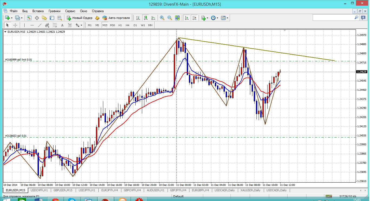Screen dimensions: 370x201
Task: Open the Сервис menu
Action: pos(70,11)
